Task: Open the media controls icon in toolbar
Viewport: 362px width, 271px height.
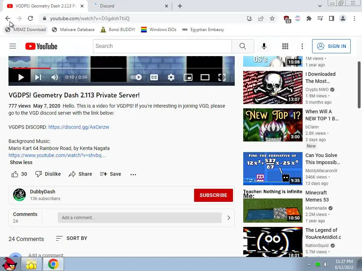Action: click(320, 18)
